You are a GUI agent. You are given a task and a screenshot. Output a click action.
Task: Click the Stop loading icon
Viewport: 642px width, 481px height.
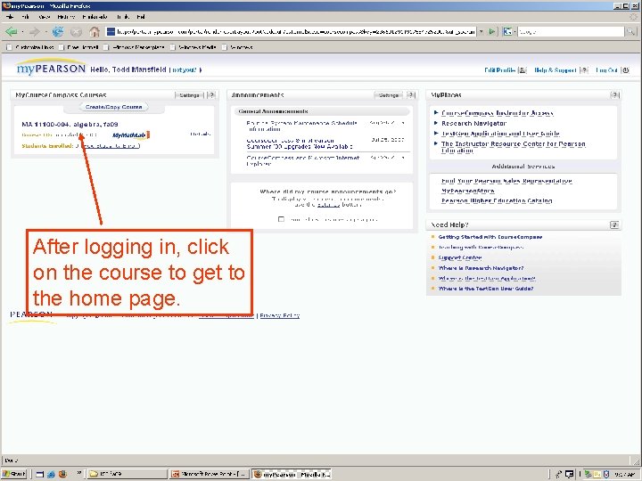tap(76, 31)
